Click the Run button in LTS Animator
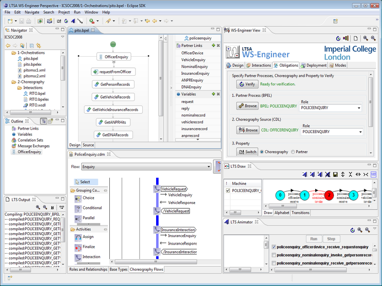This screenshot has width=382, height=286. click(x=314, y=239)
